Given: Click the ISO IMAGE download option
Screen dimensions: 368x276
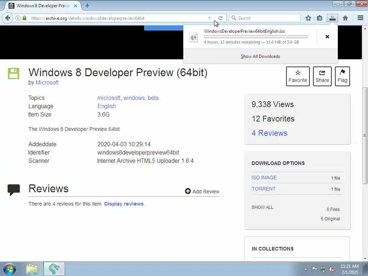Looking at the screenshot, I should tap(264, 178).
